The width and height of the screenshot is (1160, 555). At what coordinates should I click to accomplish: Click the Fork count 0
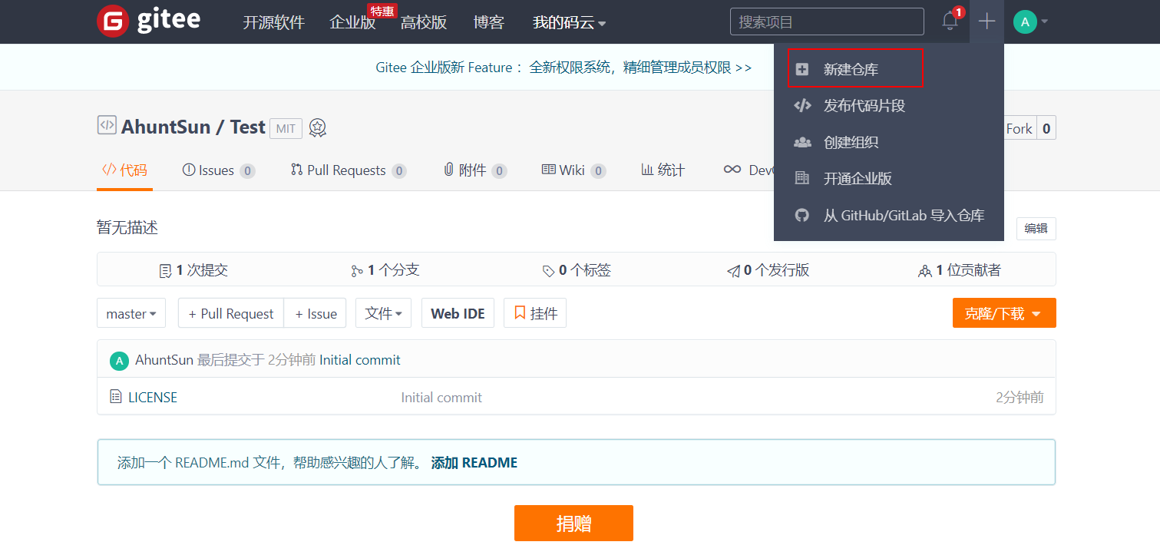[1046, 128]
